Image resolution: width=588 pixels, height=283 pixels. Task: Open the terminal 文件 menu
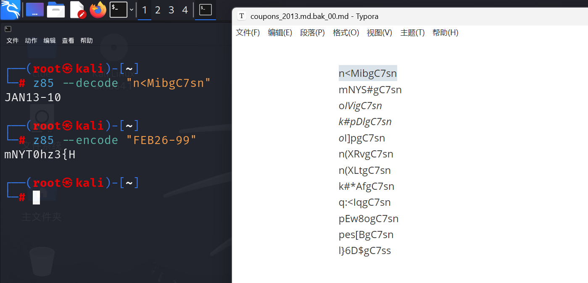13,41
